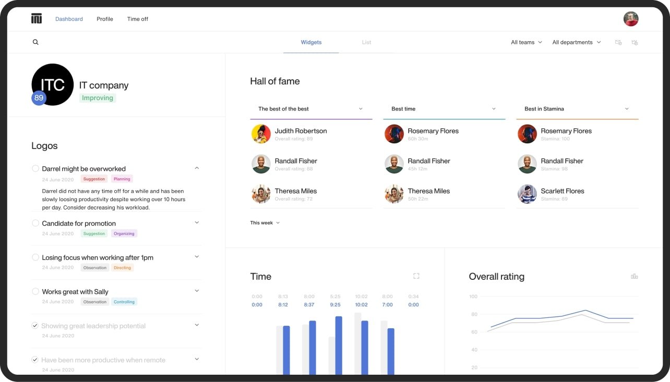Expand 'Losing focus when working after 1pm'
670x382 pixels.
coord(197,256)
